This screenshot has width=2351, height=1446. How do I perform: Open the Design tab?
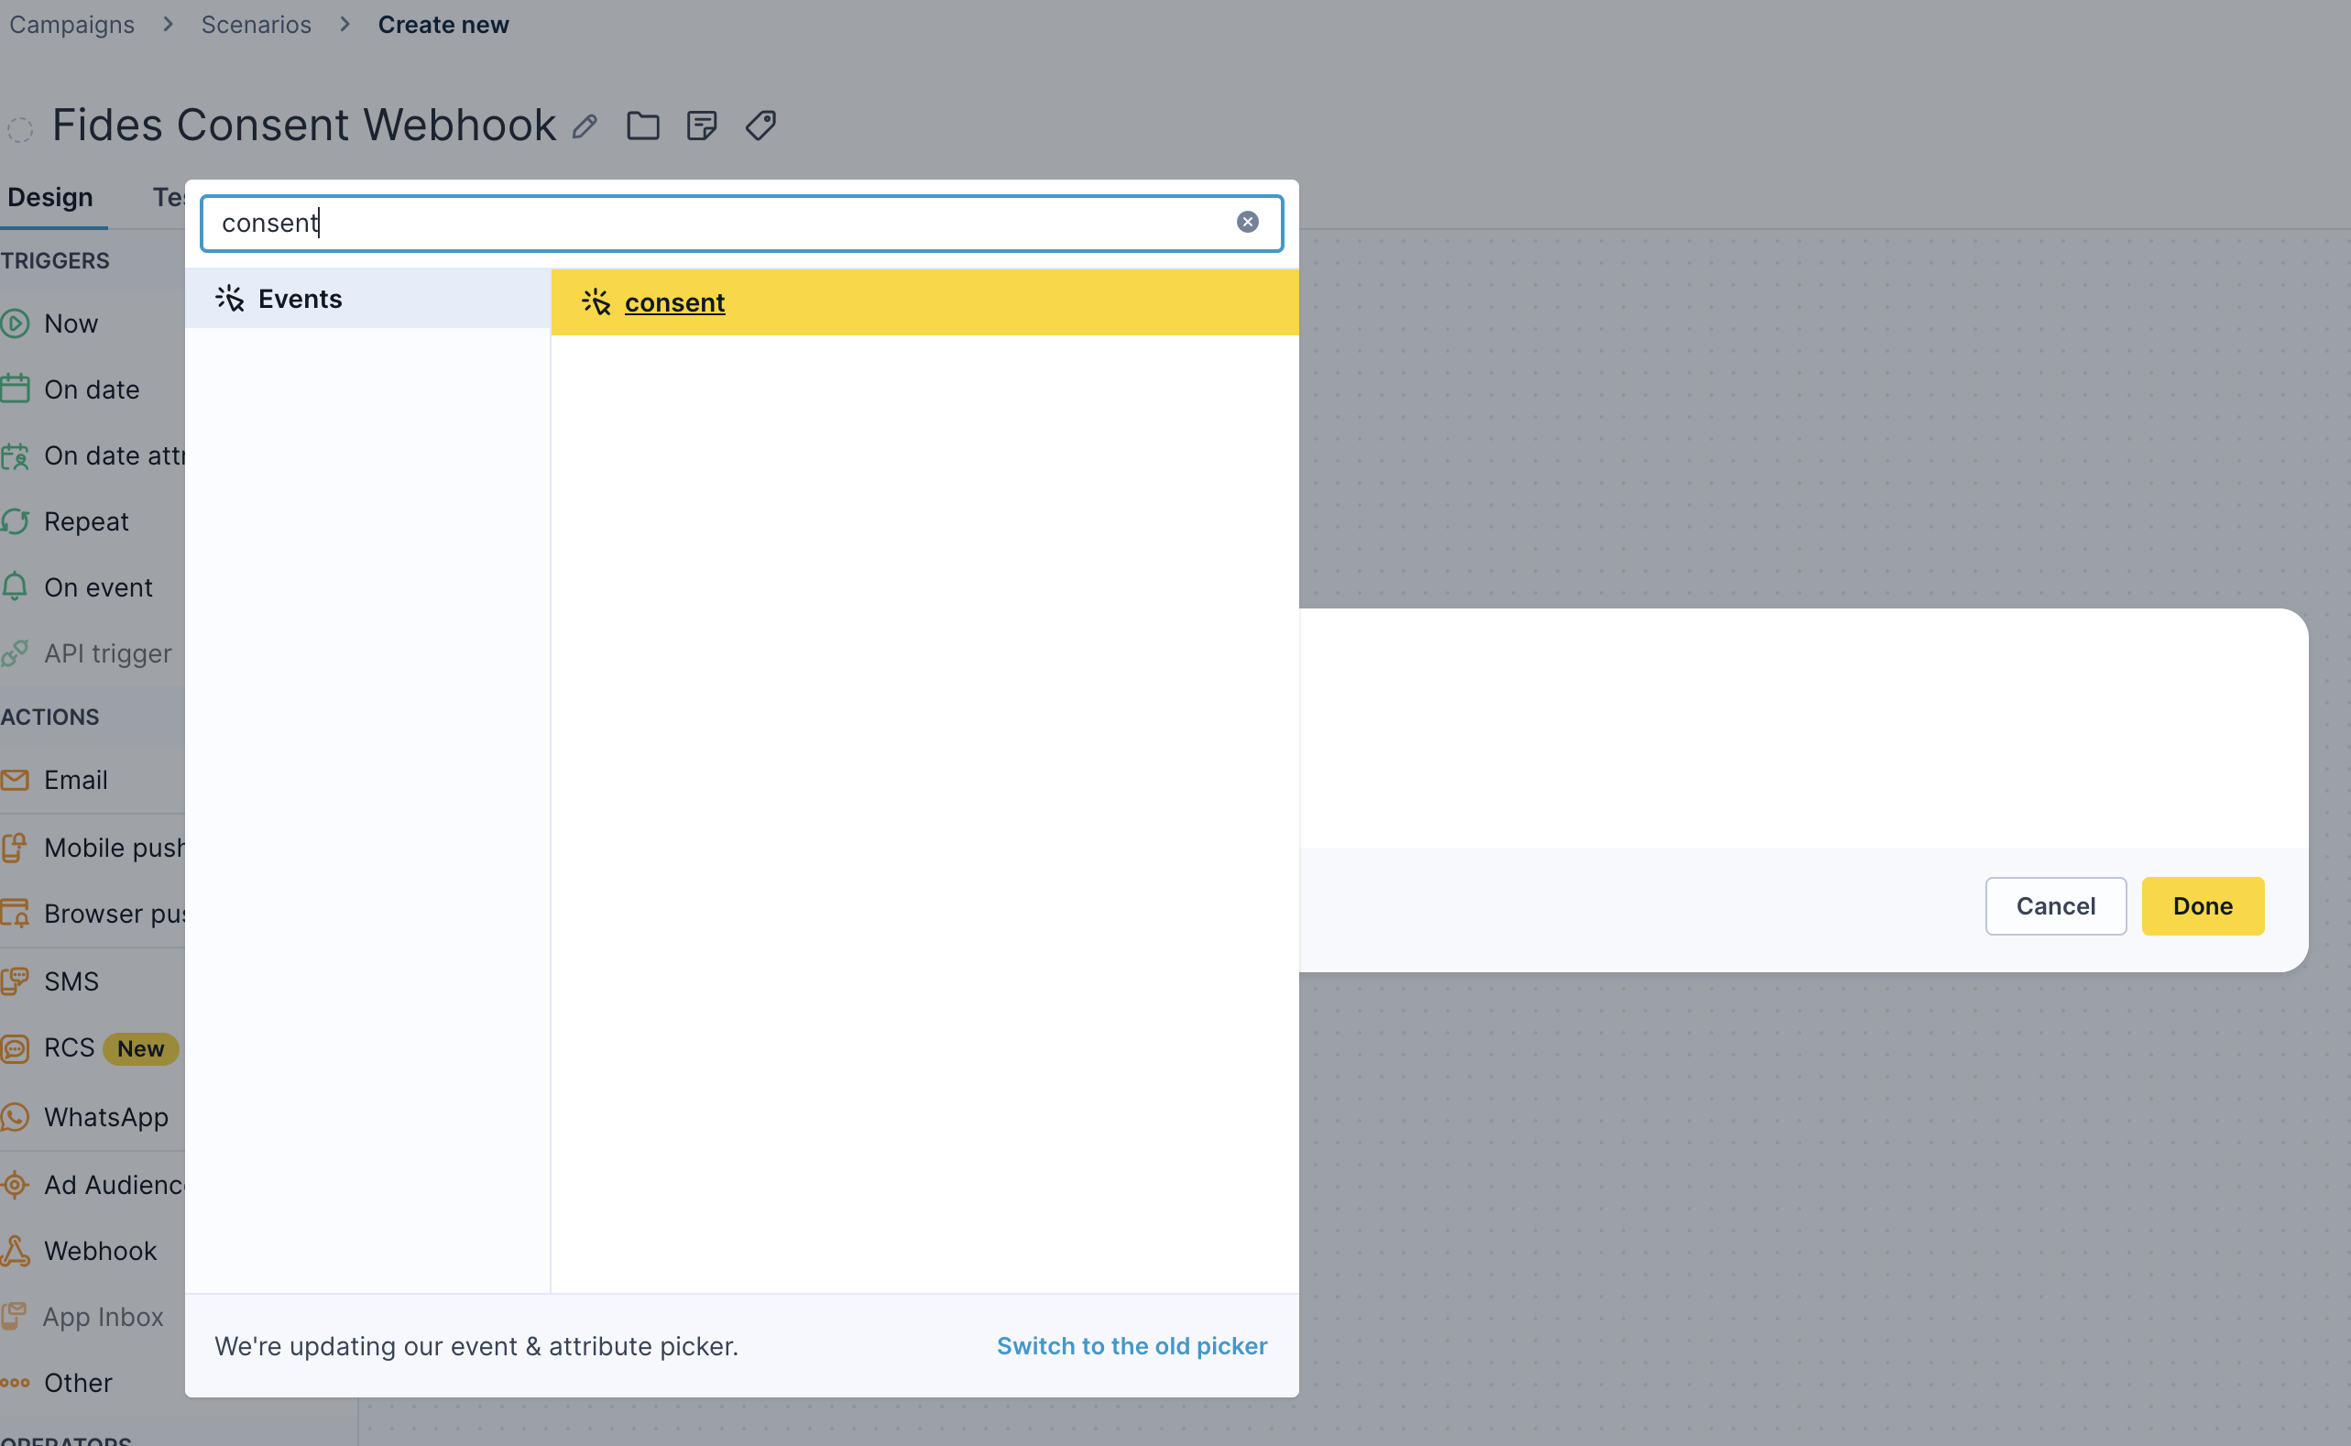pyautogui.click(x=50, y=198)
